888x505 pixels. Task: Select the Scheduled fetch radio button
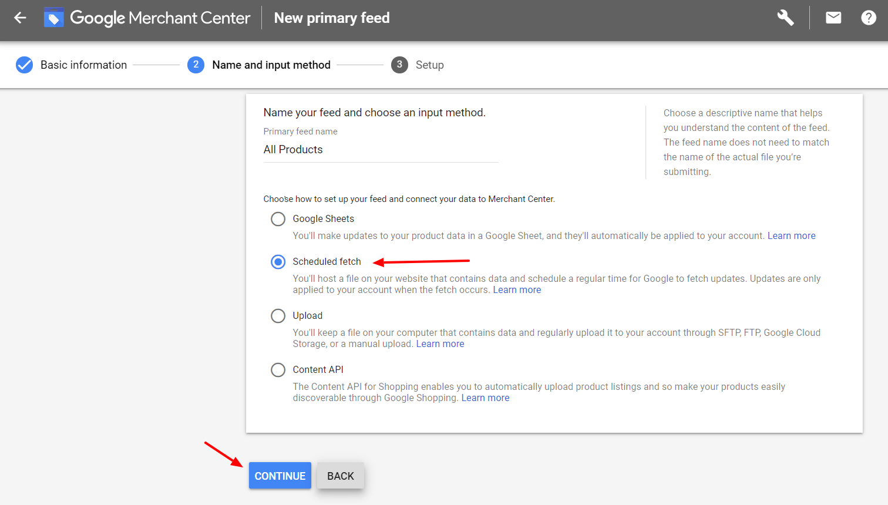pos(278,262)
